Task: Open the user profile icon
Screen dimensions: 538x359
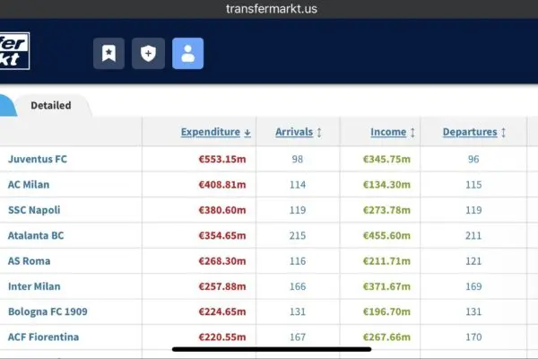Action: (x=187, y=54)
